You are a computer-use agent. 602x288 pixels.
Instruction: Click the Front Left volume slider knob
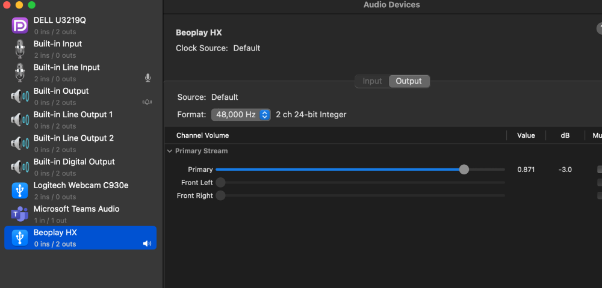(x=220, y=183)
